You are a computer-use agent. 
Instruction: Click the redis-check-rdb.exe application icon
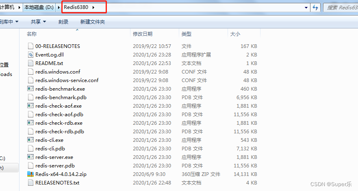(x=30, y=123)
